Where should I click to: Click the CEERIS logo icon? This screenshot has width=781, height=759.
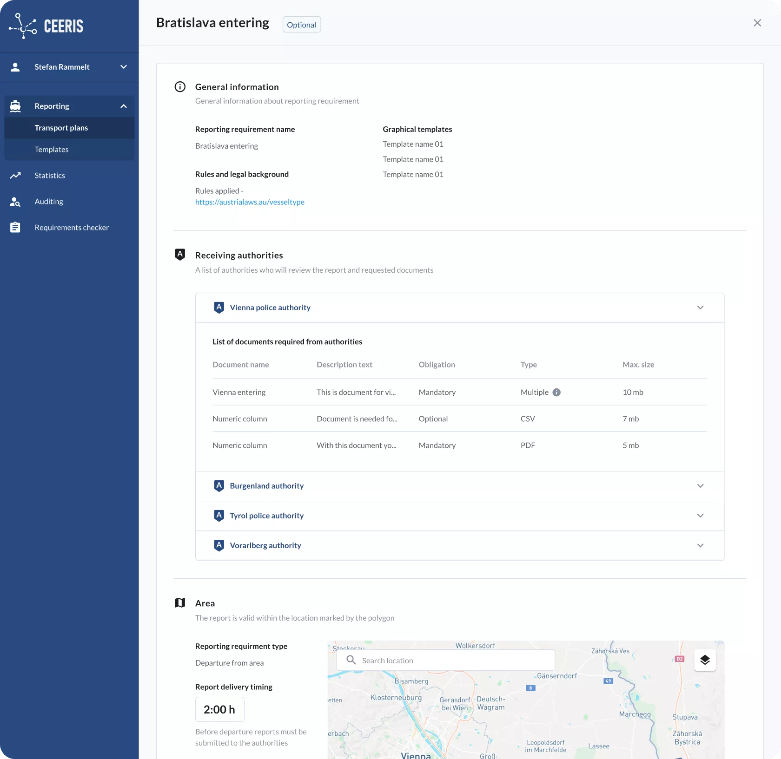(x=23, y=26)
